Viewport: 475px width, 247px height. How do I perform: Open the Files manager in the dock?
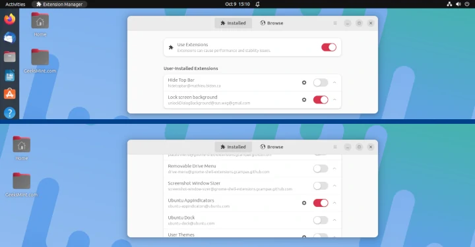(10, 57)
